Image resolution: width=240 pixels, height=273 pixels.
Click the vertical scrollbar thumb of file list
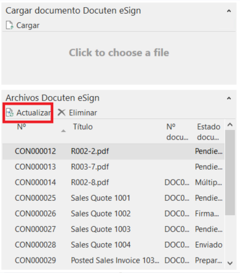click(230, 173)
